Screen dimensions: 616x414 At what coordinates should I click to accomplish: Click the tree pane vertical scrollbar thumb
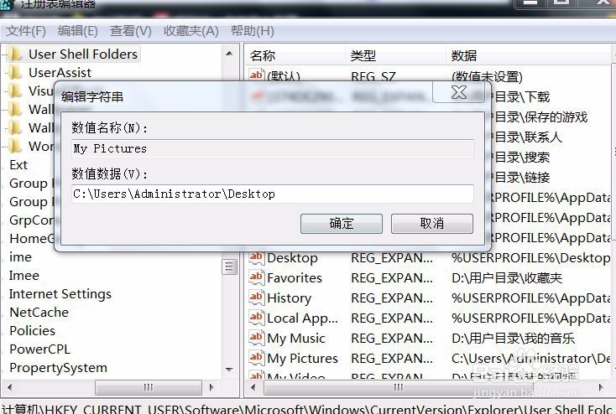tap(229, 267)
